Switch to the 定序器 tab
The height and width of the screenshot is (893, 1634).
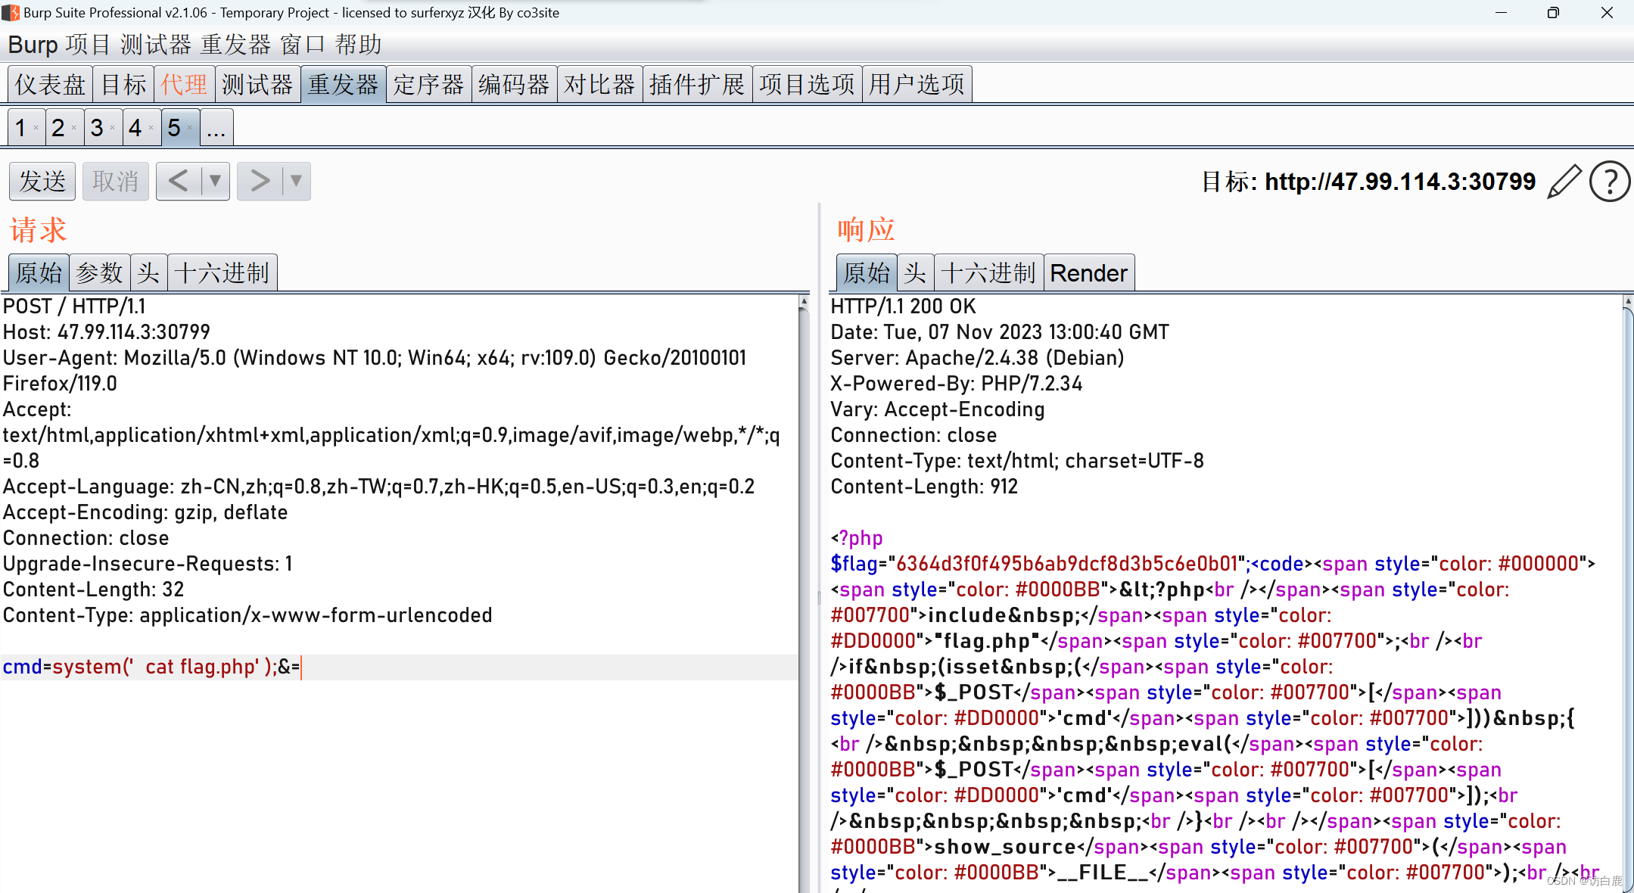(428, 84)
